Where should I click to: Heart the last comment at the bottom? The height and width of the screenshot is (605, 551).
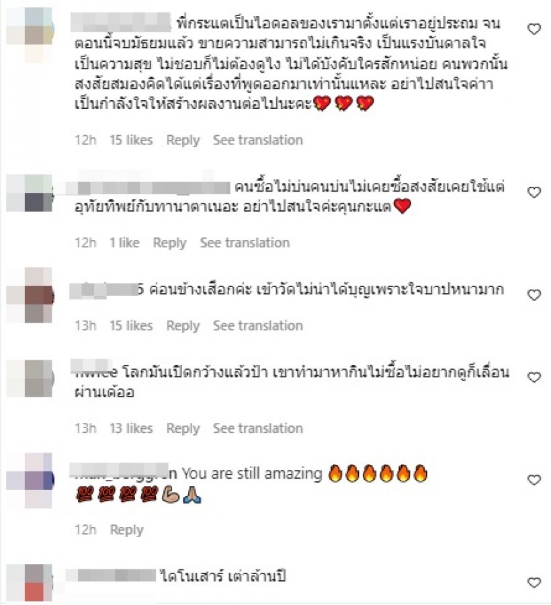click(534, 583)
